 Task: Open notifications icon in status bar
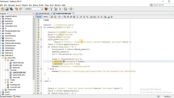158,96
